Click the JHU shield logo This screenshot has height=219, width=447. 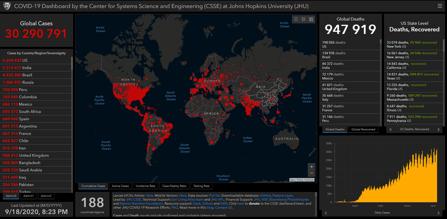pyautogui.click(x=7, y=6)
